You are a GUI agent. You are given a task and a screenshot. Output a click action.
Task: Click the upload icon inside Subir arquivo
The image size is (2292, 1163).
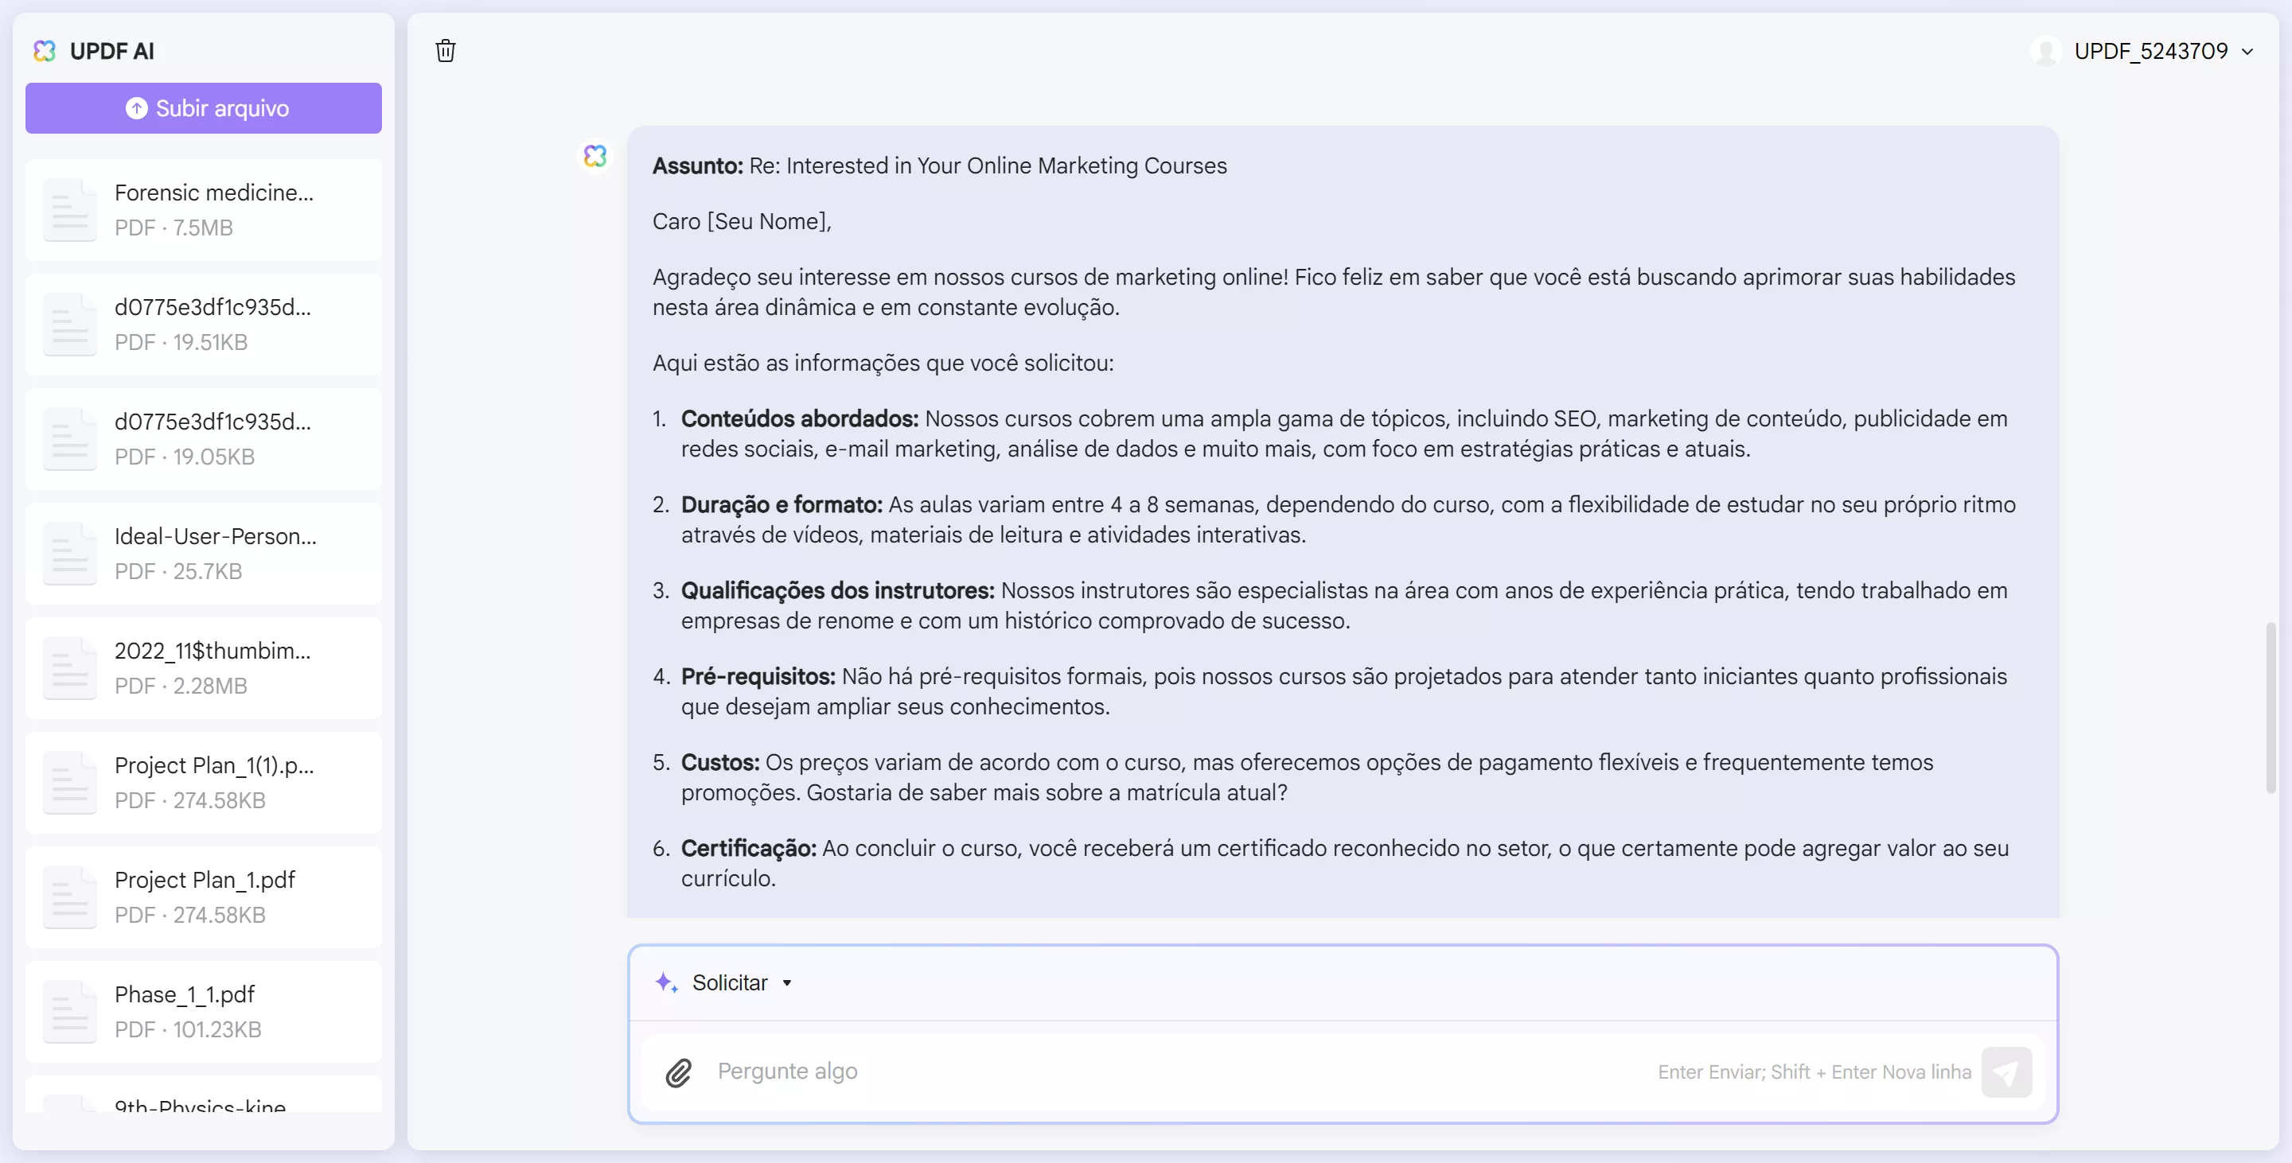tap(136, 107)
